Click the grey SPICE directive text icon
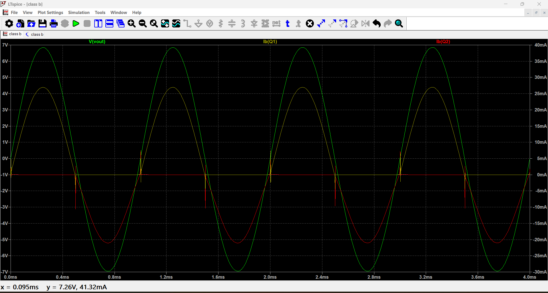Screen dimensions: 548x293 click(299, 23)
